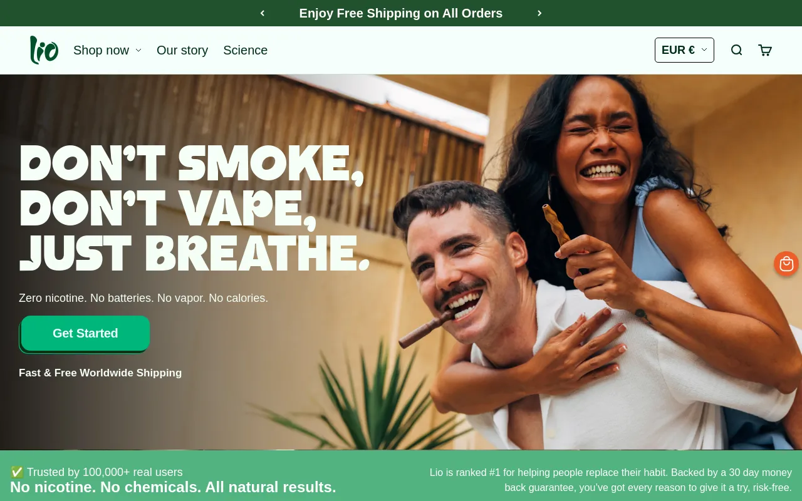This screenshot has height=501, width=802.
Task: Click the 30 day money back guarantee paragraph
Action: pyautogui.click(x=611, y=480)
